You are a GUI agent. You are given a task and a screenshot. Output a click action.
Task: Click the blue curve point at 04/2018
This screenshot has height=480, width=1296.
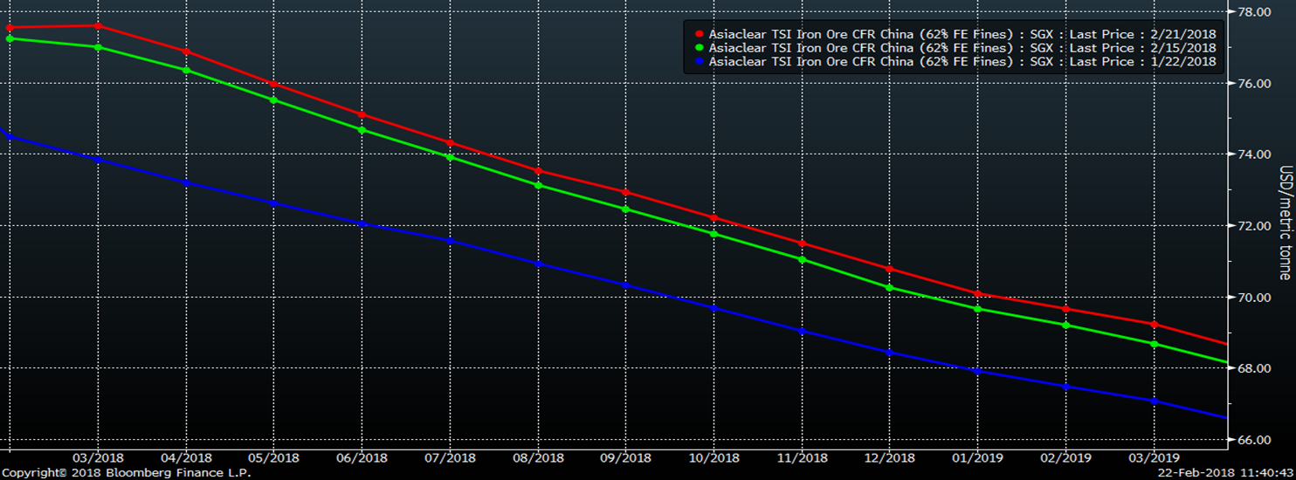point(185,182)
